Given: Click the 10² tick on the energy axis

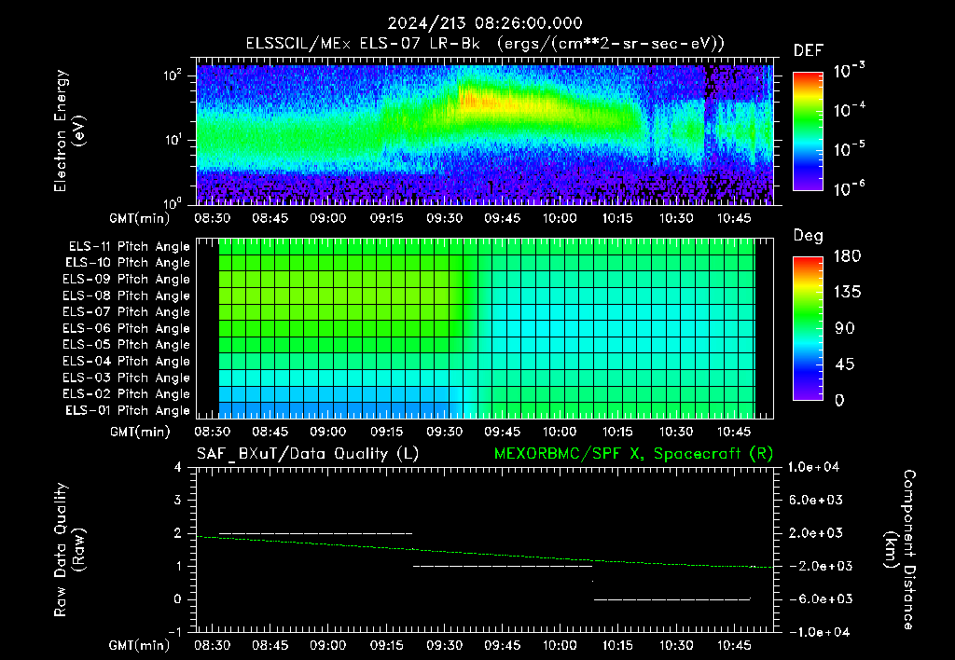Looking at the screenshot, I should click(x=173, y=76).
